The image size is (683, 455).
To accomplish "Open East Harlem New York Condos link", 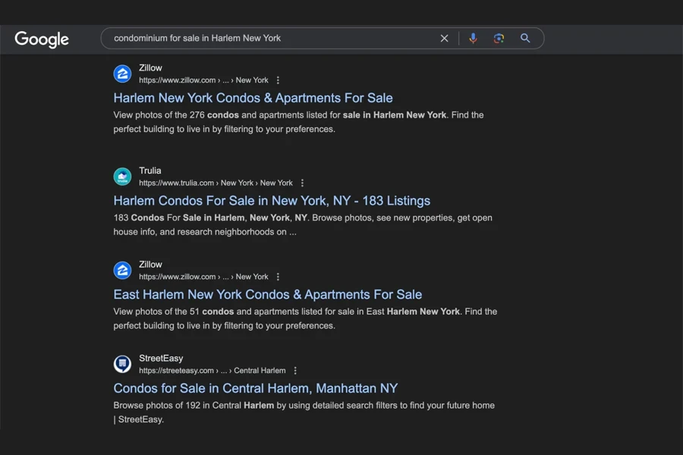I will click(267, 294).
